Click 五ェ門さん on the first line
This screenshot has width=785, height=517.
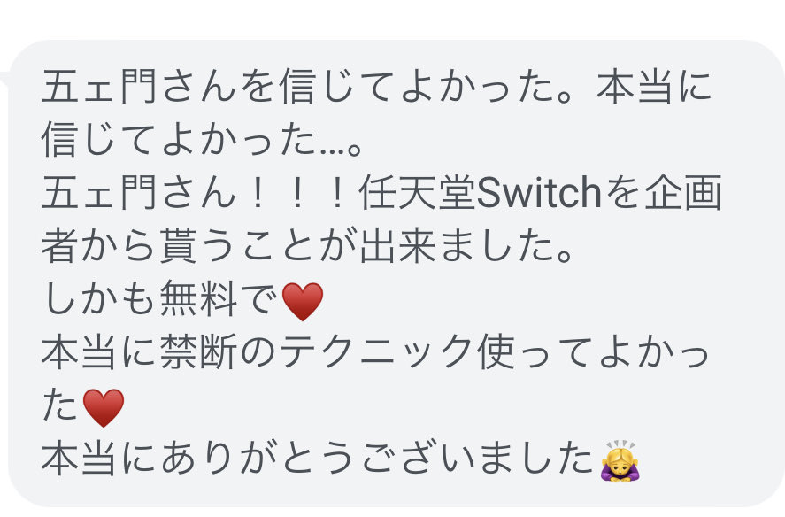(x=139, y=87)
